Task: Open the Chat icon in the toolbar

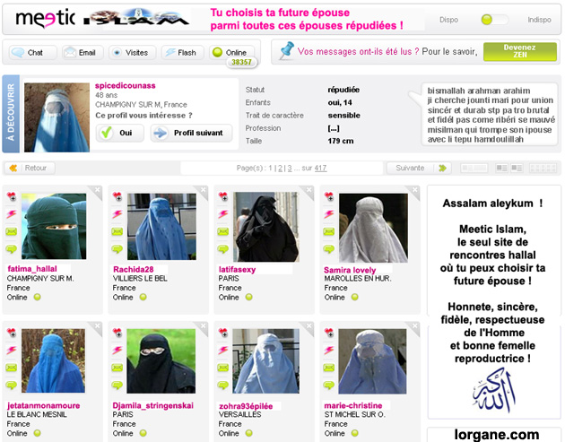Action: click(30, 53)
